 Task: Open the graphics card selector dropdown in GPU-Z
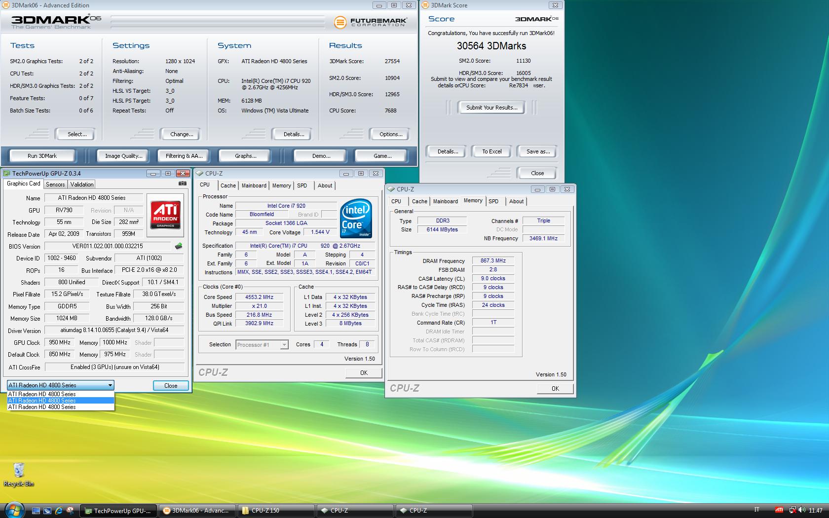(x=61, y=385)
